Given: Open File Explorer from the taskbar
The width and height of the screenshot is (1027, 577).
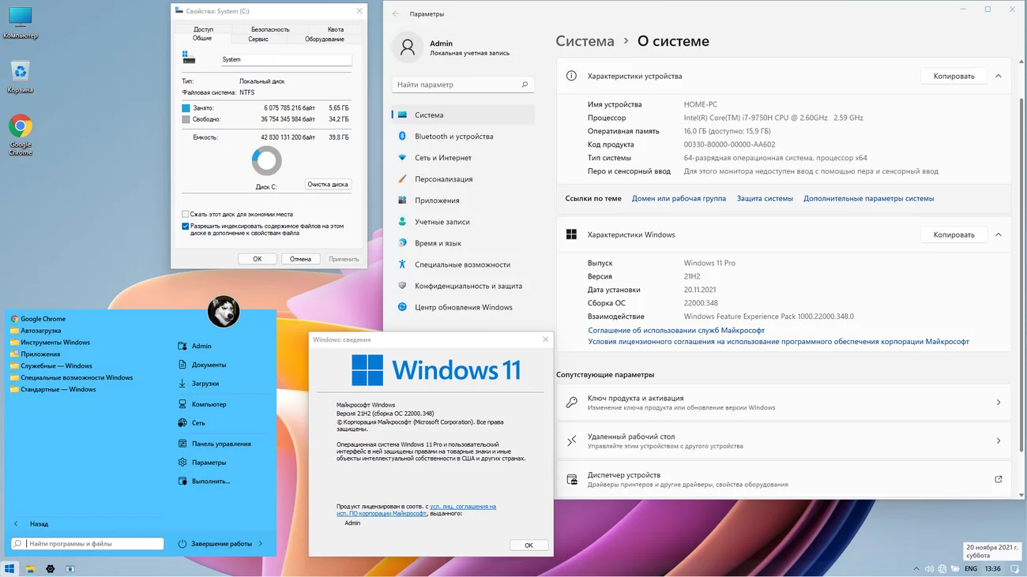Looking at the screenshot, I should click(x=30, y=568).
